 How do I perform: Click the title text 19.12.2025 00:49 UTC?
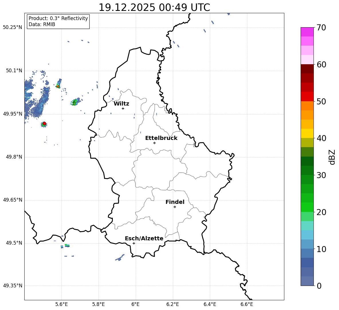(x=154, y=7)
